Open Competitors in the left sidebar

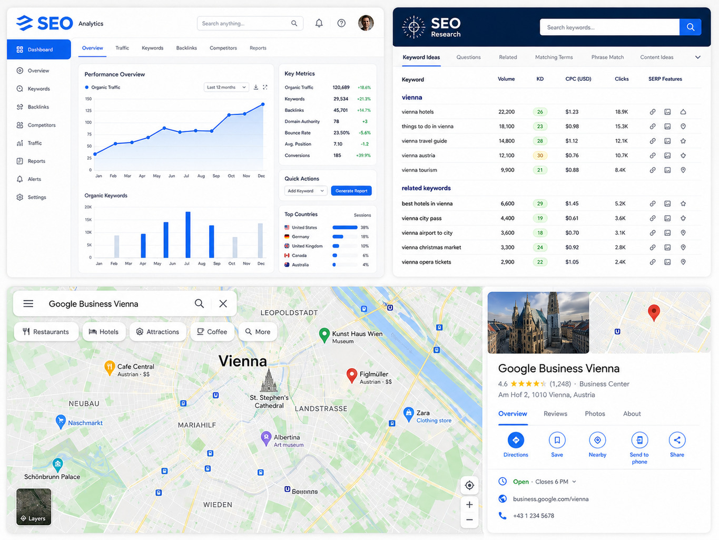coord(36,125)
